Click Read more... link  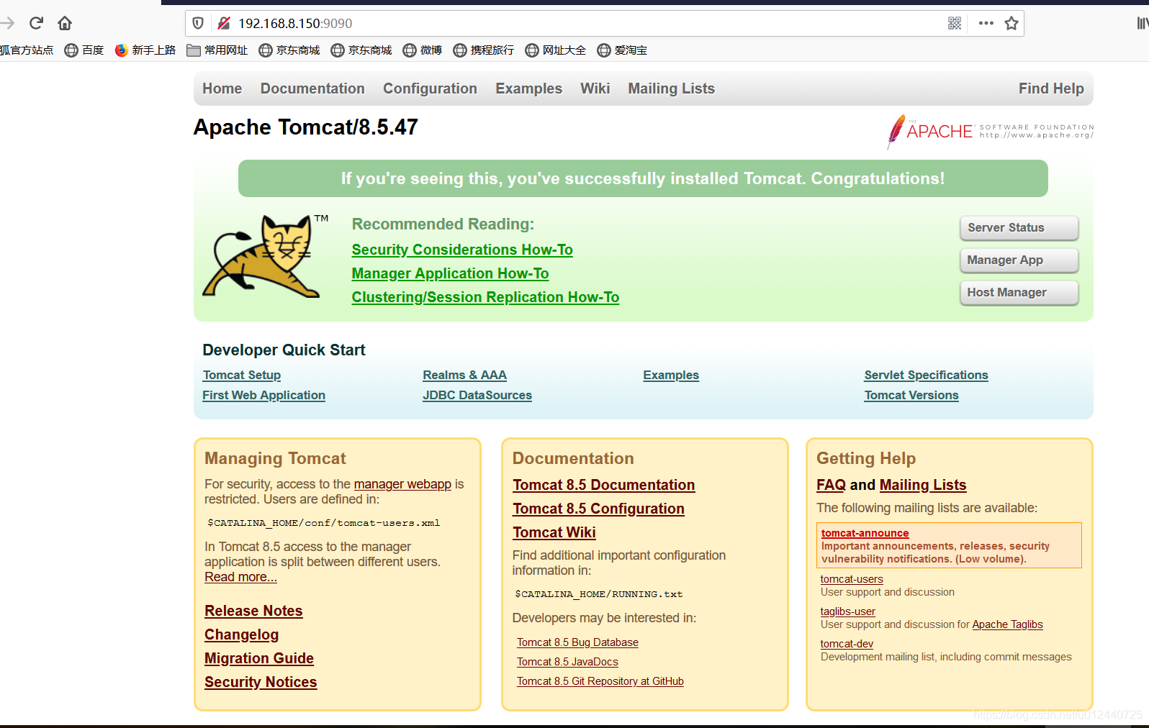pyautogui.click(x=240, y=577)
